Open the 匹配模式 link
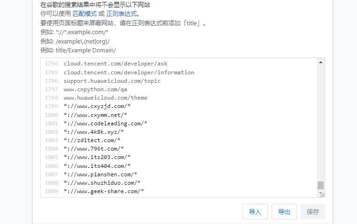Screen dimensions: 357x224 84,14
